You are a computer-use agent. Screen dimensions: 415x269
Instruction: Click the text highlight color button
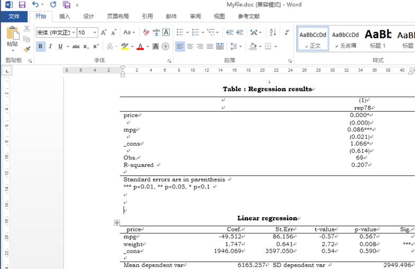click(125, 47)
